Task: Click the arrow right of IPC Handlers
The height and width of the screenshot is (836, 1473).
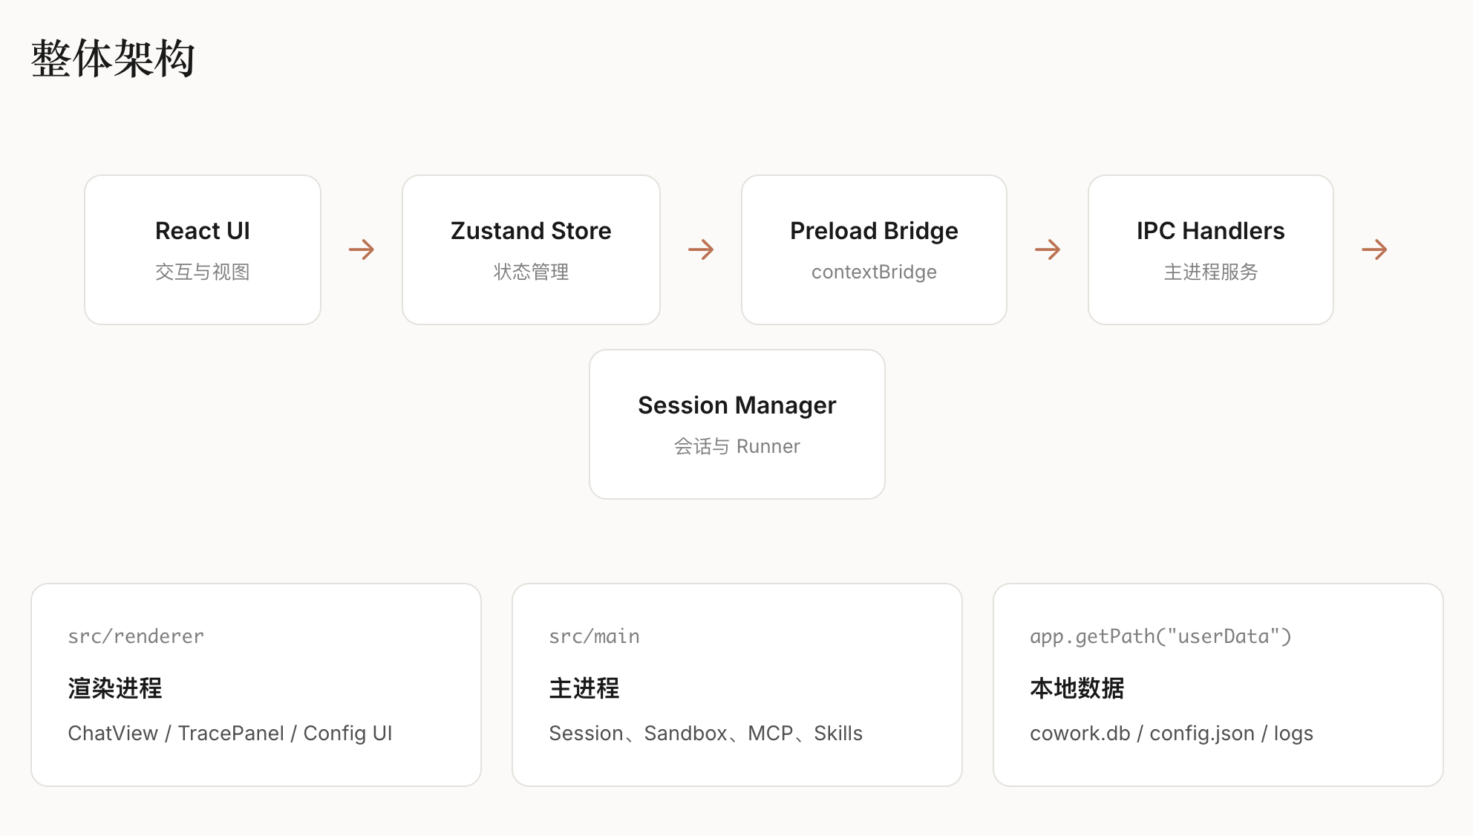Action: click(1374, 249)
